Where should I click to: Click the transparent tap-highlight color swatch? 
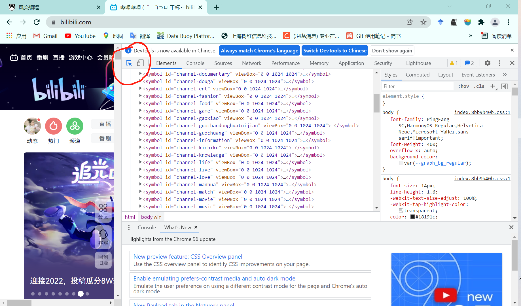click(x=401, y=211)
